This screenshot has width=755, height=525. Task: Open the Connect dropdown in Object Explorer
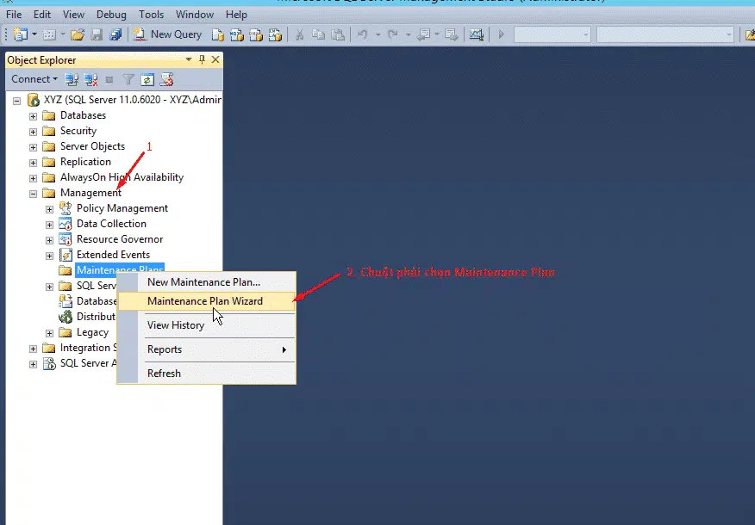point(34,79)
